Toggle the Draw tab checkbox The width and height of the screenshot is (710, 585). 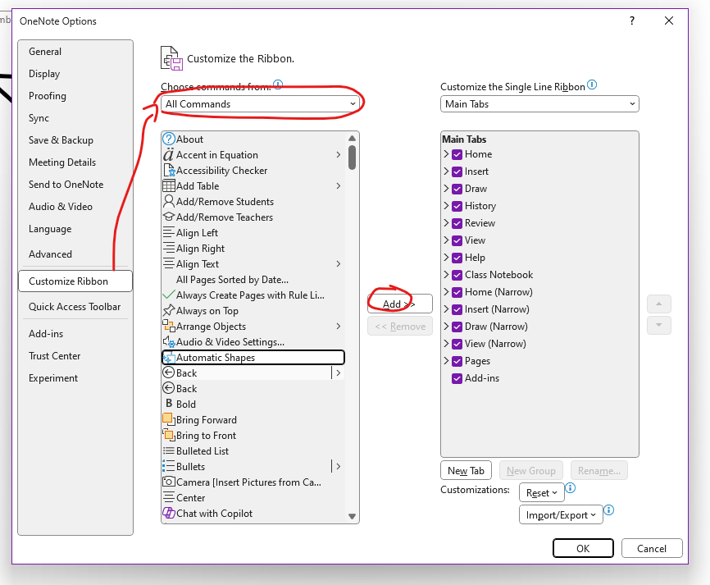click(457, 189)
